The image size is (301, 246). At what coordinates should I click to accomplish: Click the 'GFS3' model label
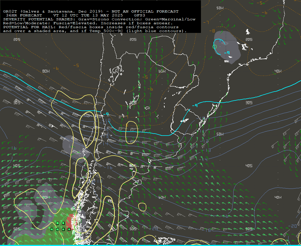tap(140, 15)
